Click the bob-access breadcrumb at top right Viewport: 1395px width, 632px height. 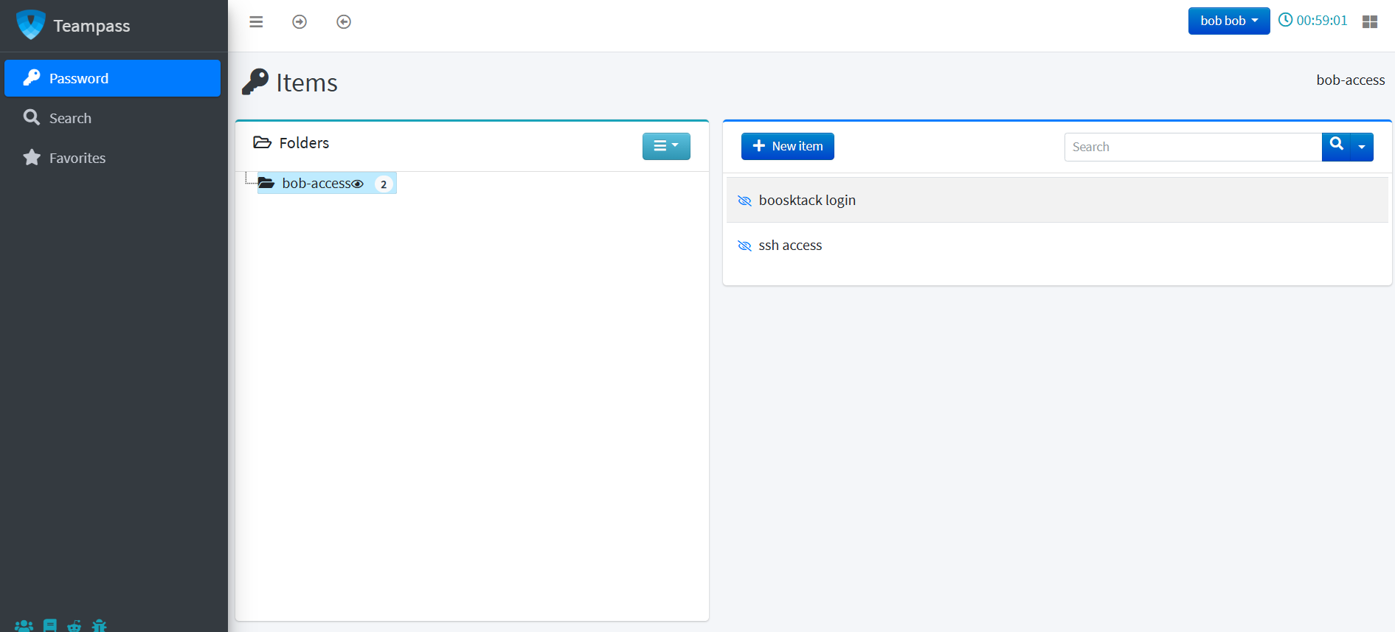[1350, 80]
